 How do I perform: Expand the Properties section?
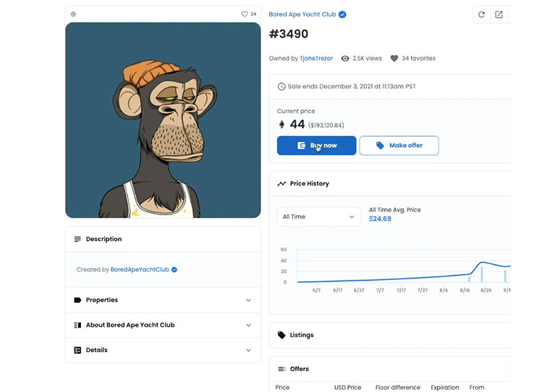click(163, 300)
